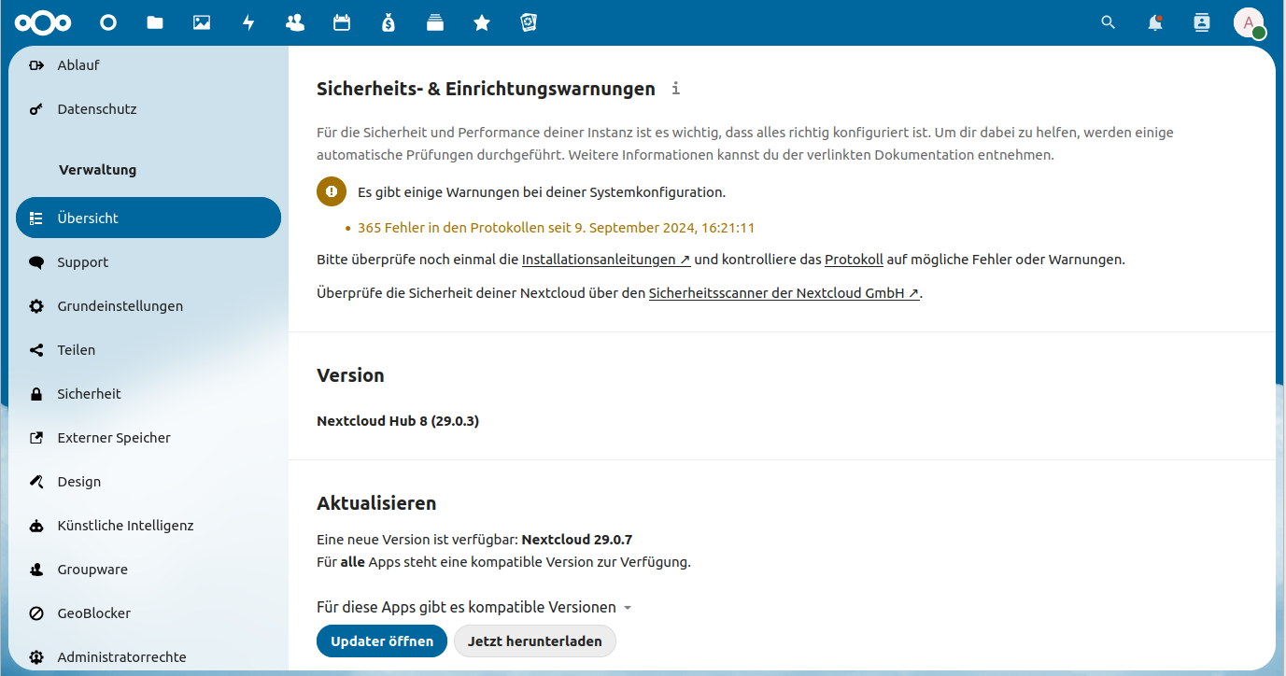Viewport: 1286px width, 676px height.
Task: Click the Ablauf sidebar icon
Action: coord(36,65)
